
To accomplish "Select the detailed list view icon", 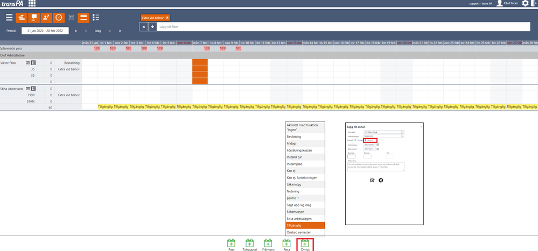I will click(96, 17).
